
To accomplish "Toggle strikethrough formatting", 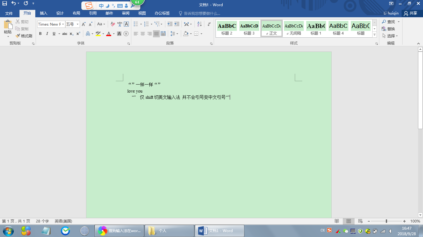I will click(65, 34).
